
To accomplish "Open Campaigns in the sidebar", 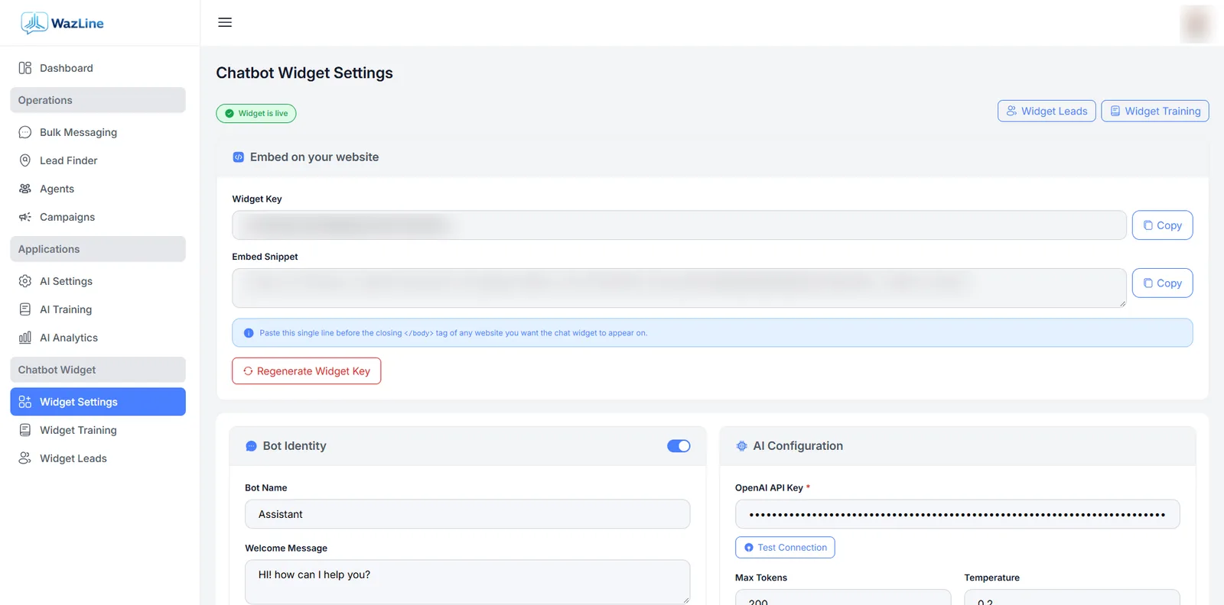I will pyautogui.click(x=98, y=217).
